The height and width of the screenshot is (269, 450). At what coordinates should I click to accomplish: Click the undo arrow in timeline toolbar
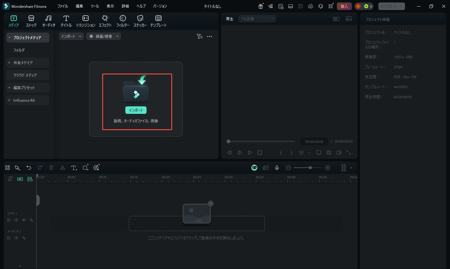(29, 168)
